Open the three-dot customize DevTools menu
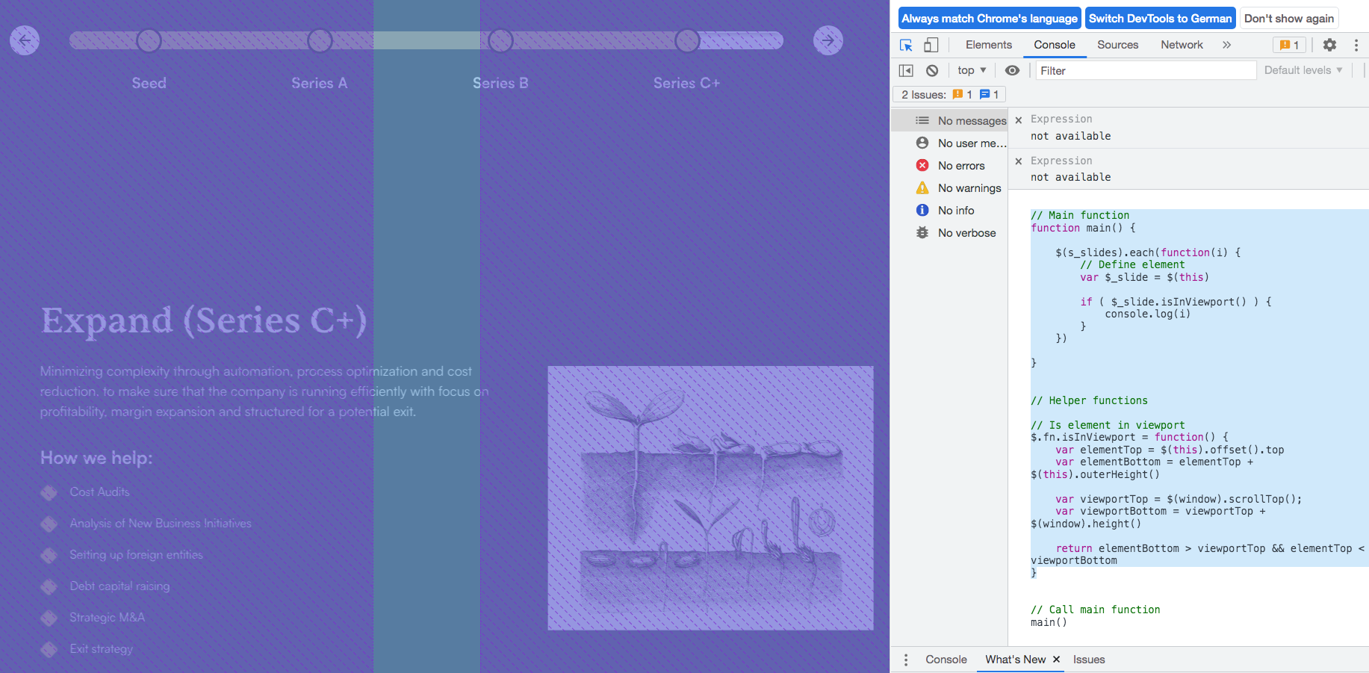 tap(1357, 45)
